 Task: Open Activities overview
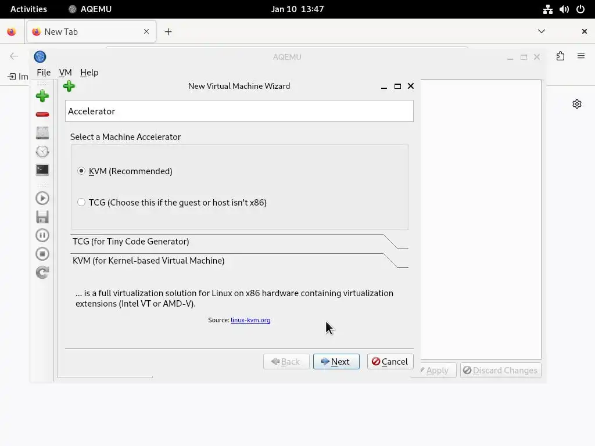pos(28,9)
